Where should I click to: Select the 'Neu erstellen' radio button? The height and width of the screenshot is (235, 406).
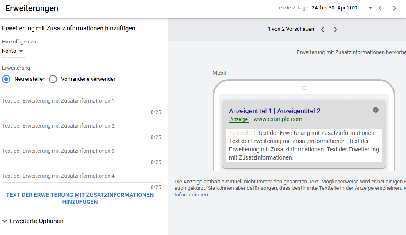click(x=7, y=79)
